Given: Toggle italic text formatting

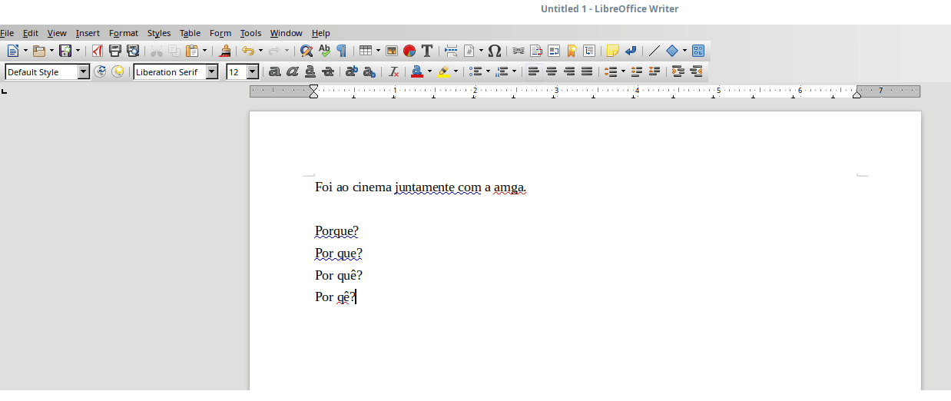Looking at the screenshot, I should [x=293, y=71].
